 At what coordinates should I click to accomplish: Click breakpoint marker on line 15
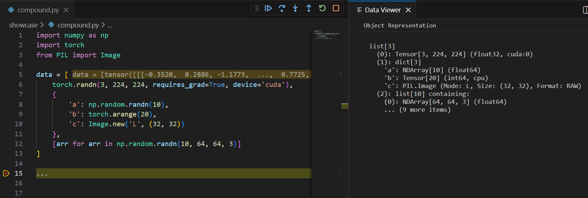[6, 173]
